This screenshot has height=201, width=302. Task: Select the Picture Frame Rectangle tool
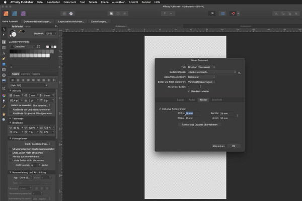pyautogui.click(x=4, y=70)
